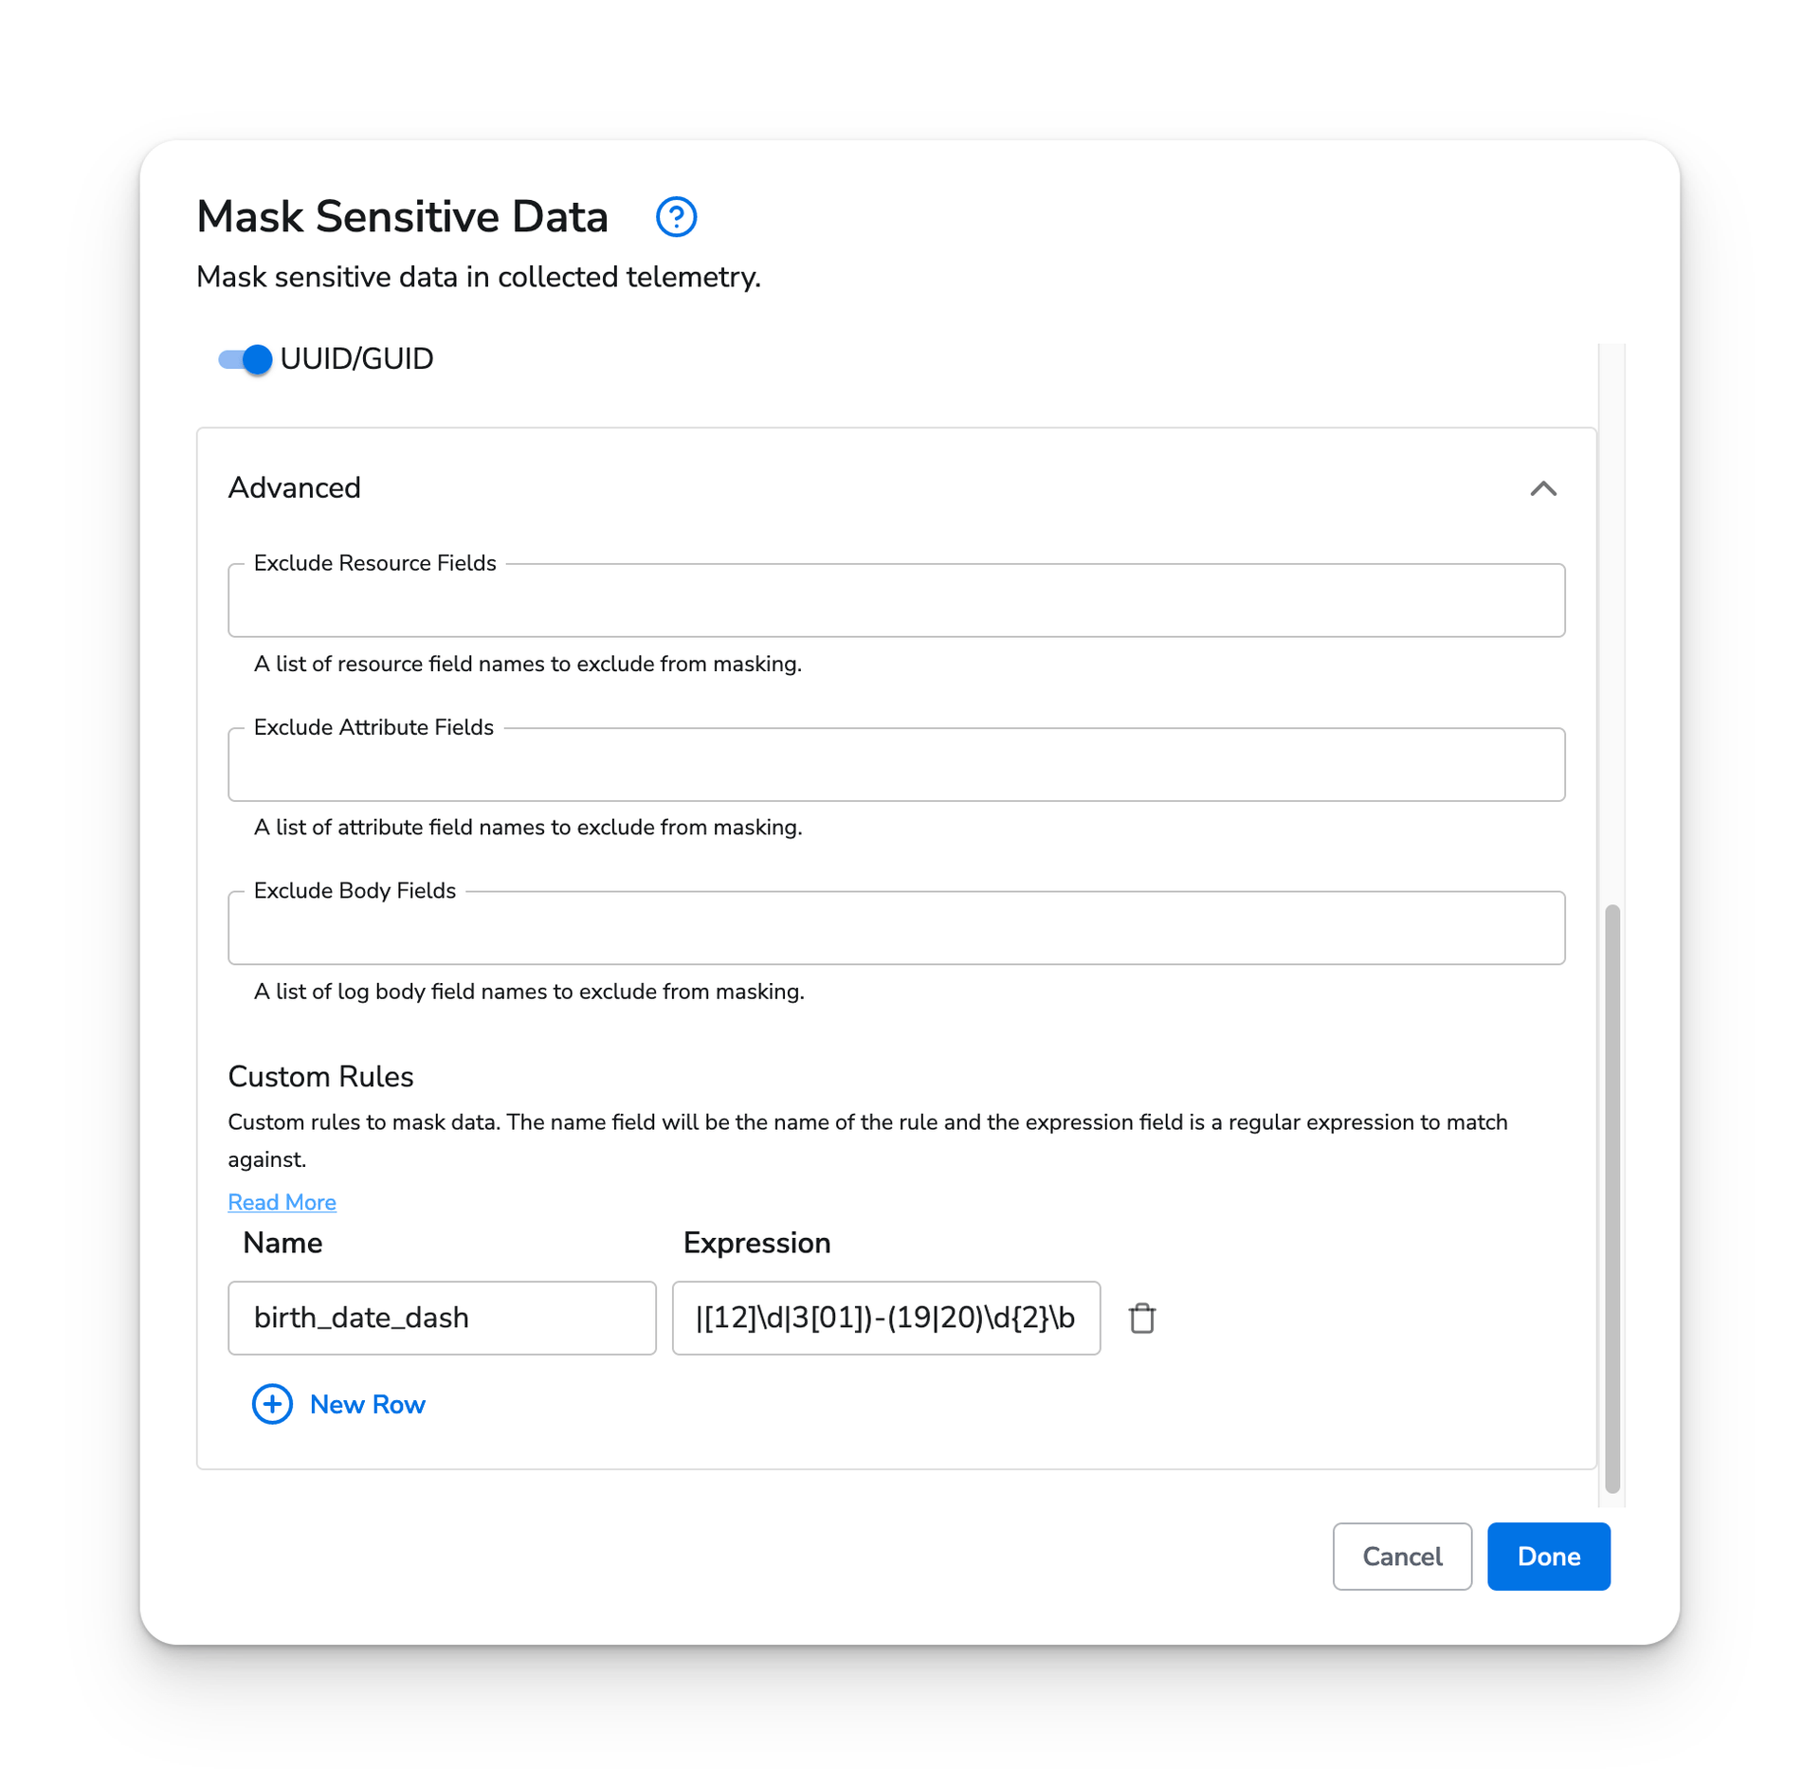
Task: Click 'Mask sensitive data in collected telemetry.' subtitle
Action: (478, 278)
